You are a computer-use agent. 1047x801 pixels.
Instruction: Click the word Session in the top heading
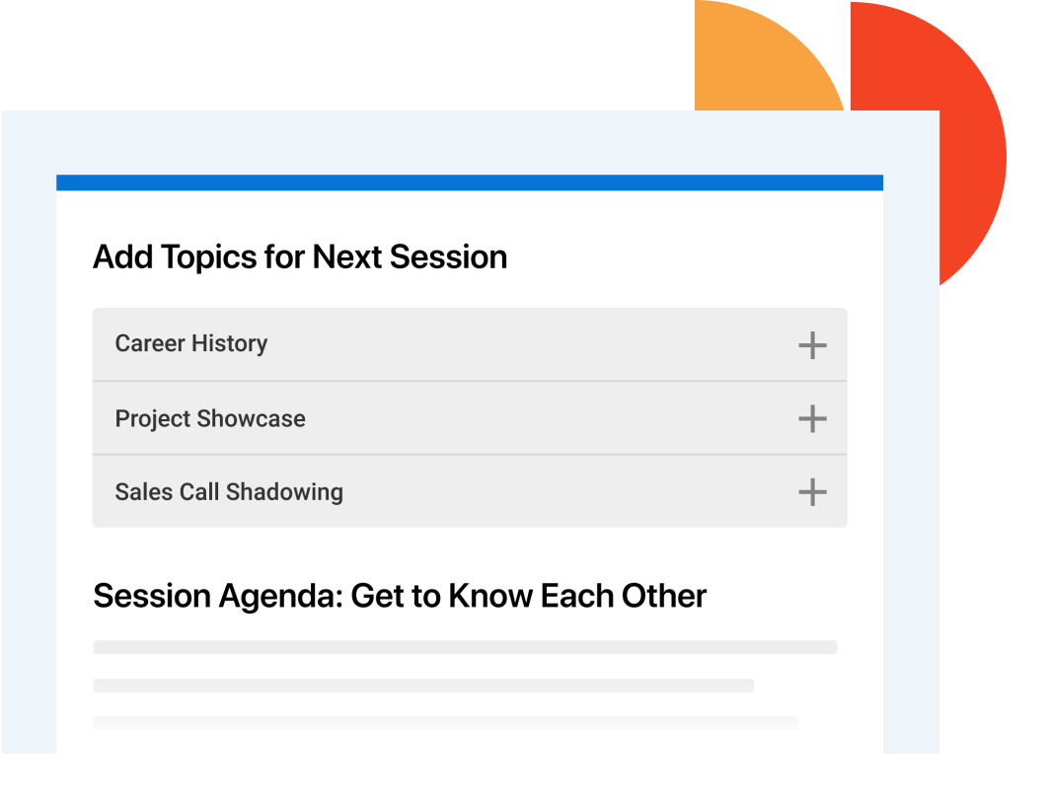[448, 257]
